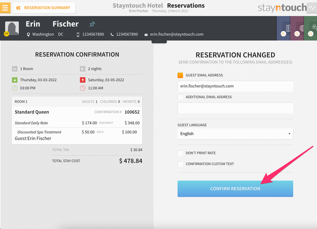317x229 pixels.
Task: Click the Discounted Spa Treatment add-on
Action: pos(39,132)
